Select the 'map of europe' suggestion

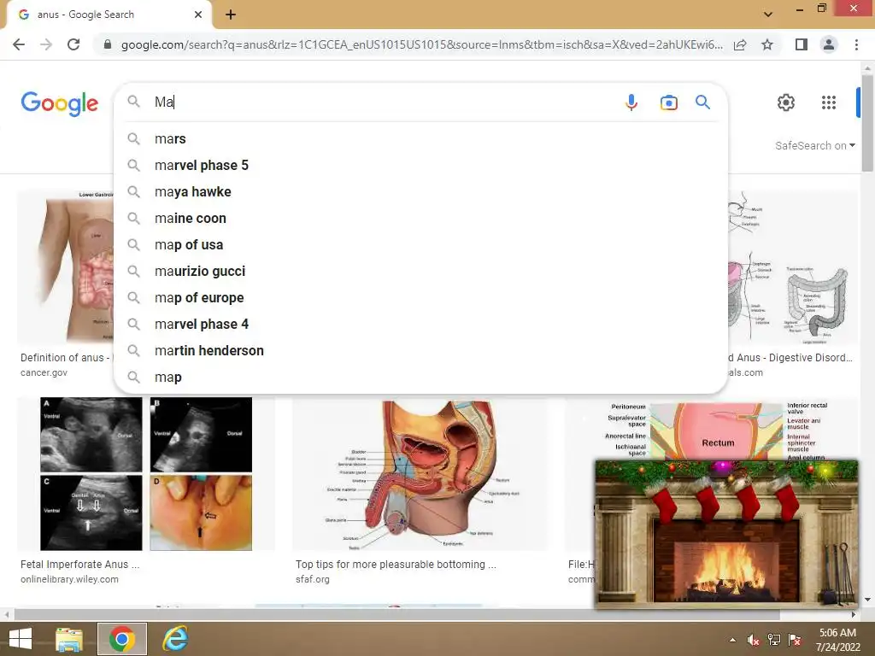point(420,298)
